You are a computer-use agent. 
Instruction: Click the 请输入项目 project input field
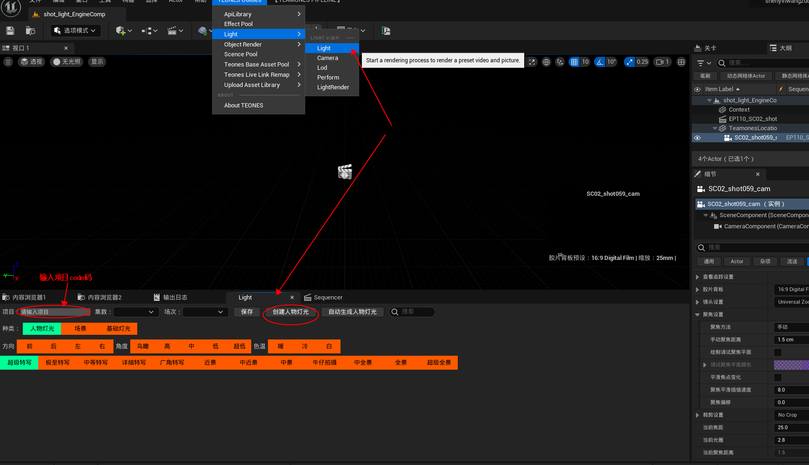(x=53, y=312)
